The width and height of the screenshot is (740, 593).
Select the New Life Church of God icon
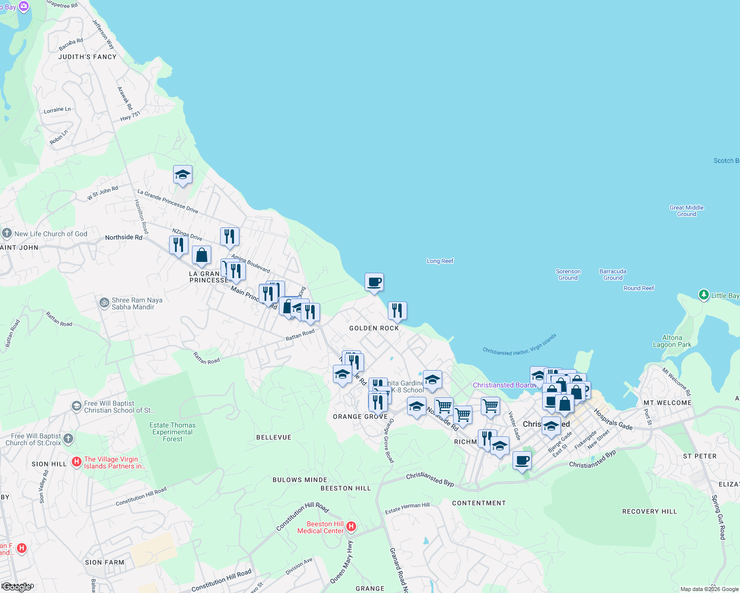(x=7, y=233)
